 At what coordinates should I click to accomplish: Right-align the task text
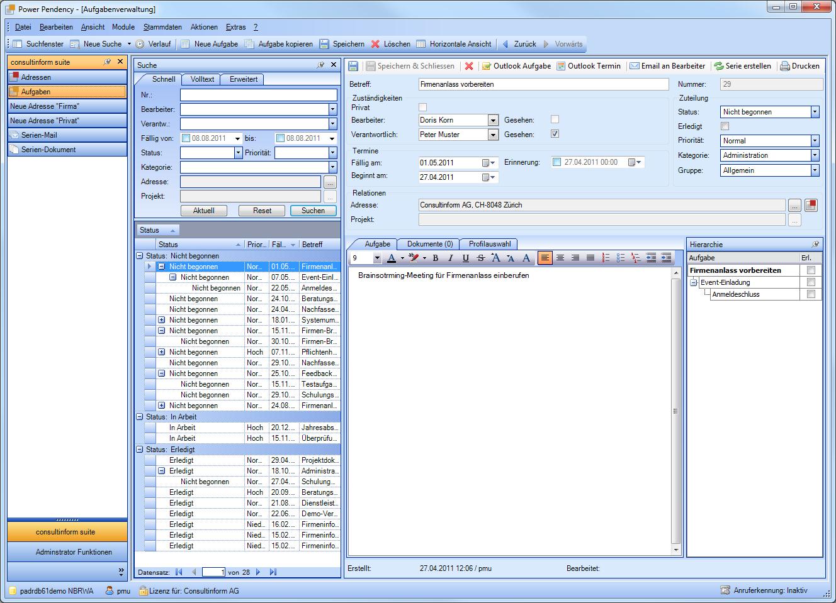(x=575, y=258)
